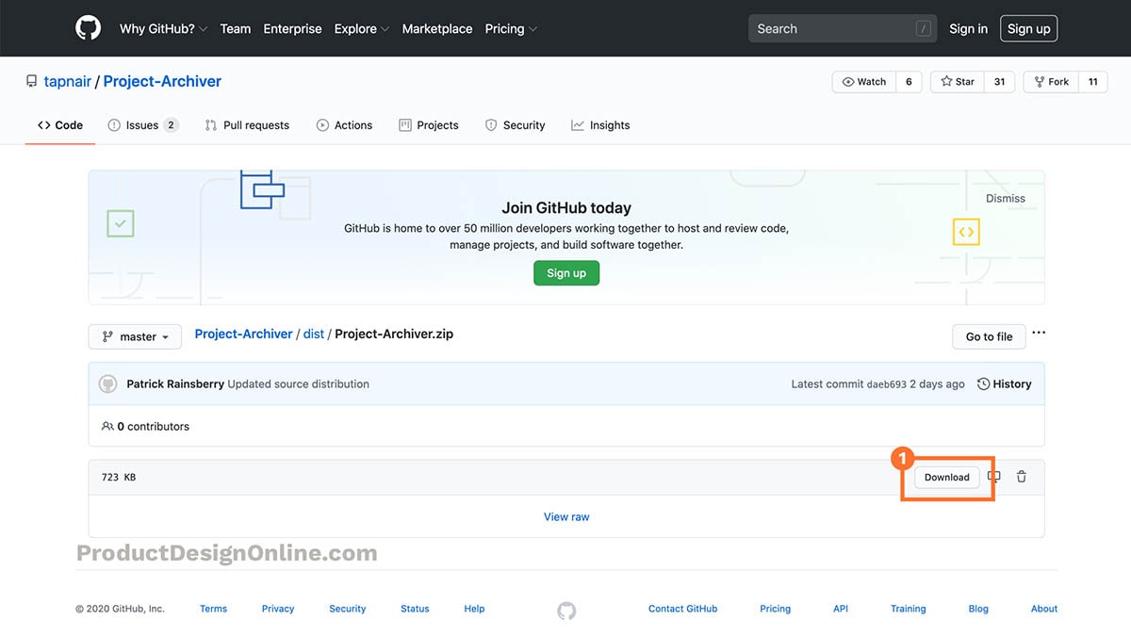This screenshot has height=636, width=1131.
Task: Open the three-dot more options menu
Action: 1039,333
